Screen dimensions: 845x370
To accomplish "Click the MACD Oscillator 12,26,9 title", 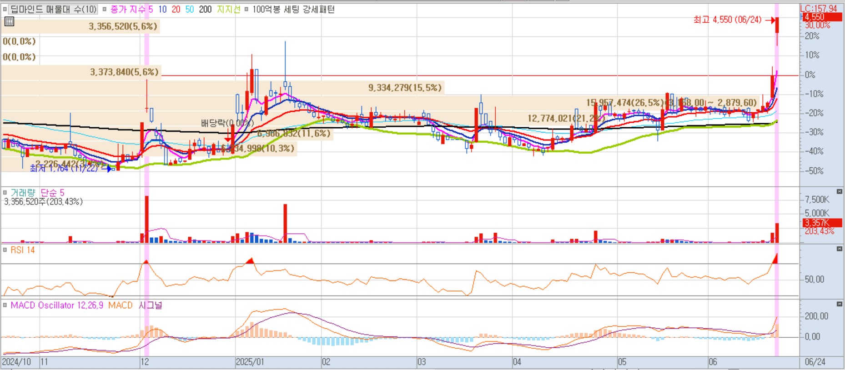I will click(57, 305).
